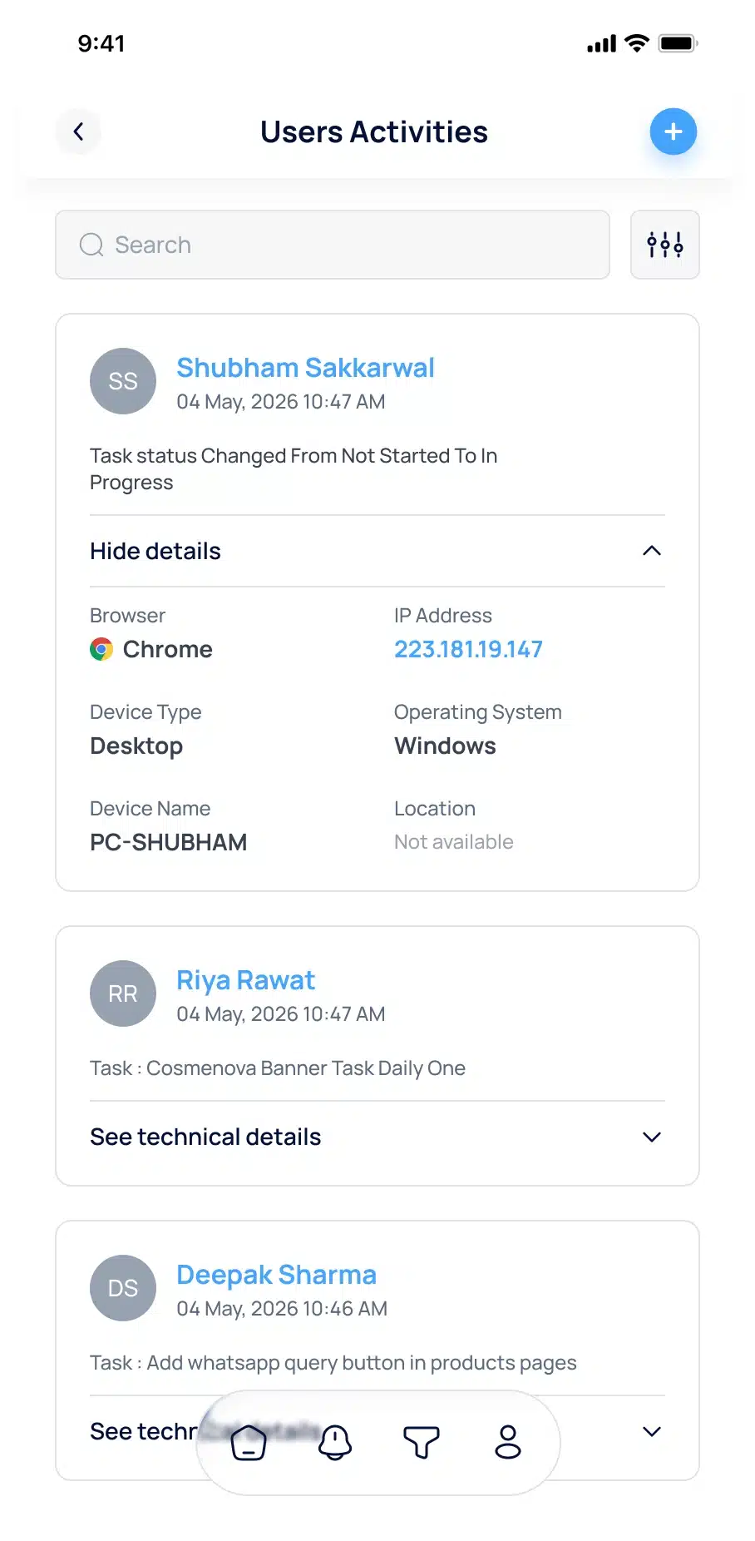Collapse details with the up chevron
This screenshot has height=1541, width=755.
(652, 551)
